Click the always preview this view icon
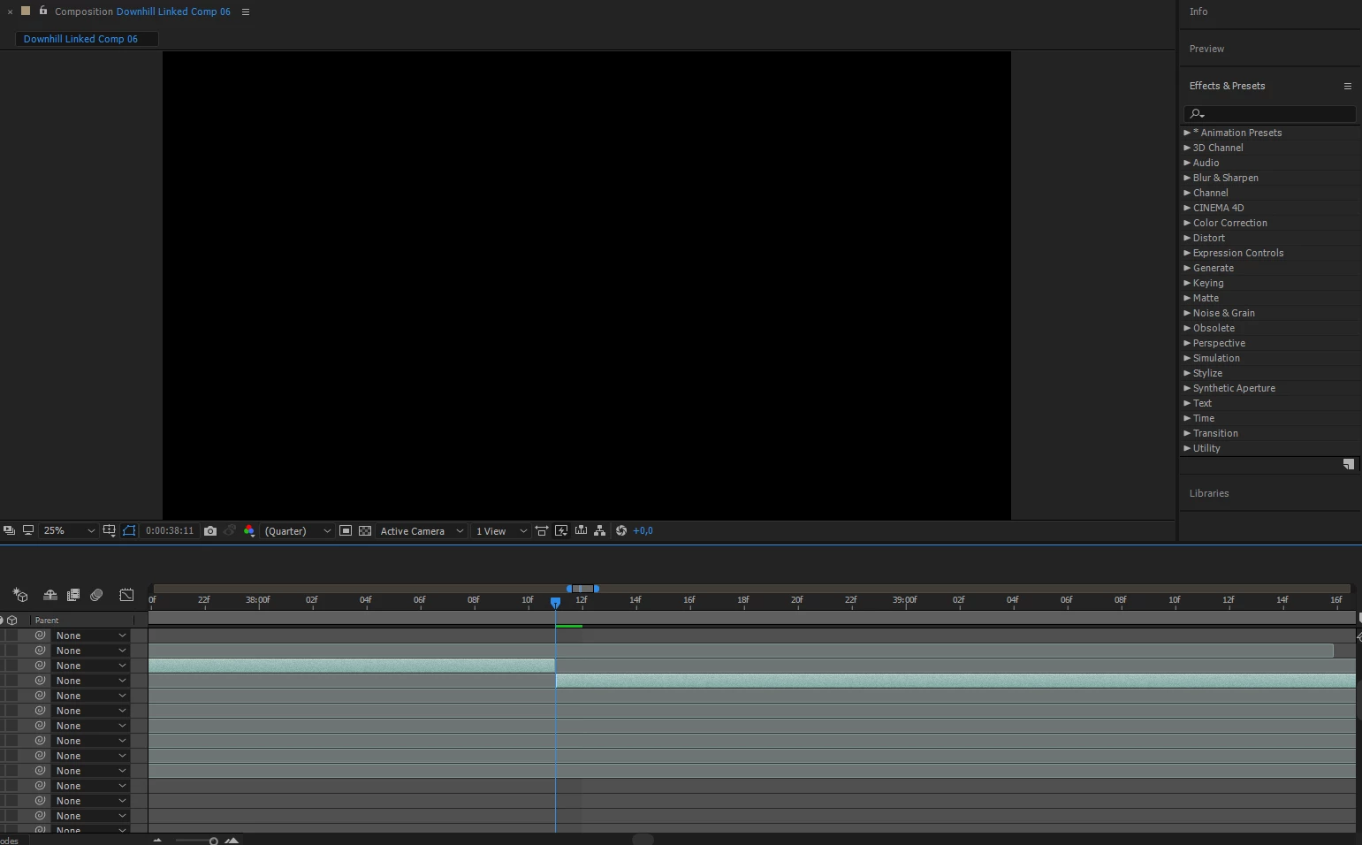1362x845 pixels. pyautogui.click(x=9, y=530)
